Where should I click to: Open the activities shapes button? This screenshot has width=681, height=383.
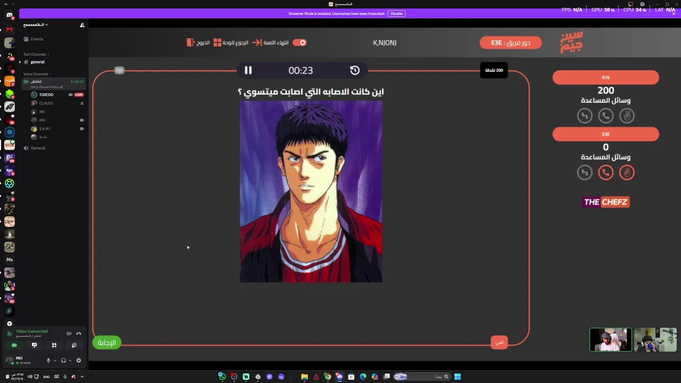pyautogui.click(x=54, y=345)
